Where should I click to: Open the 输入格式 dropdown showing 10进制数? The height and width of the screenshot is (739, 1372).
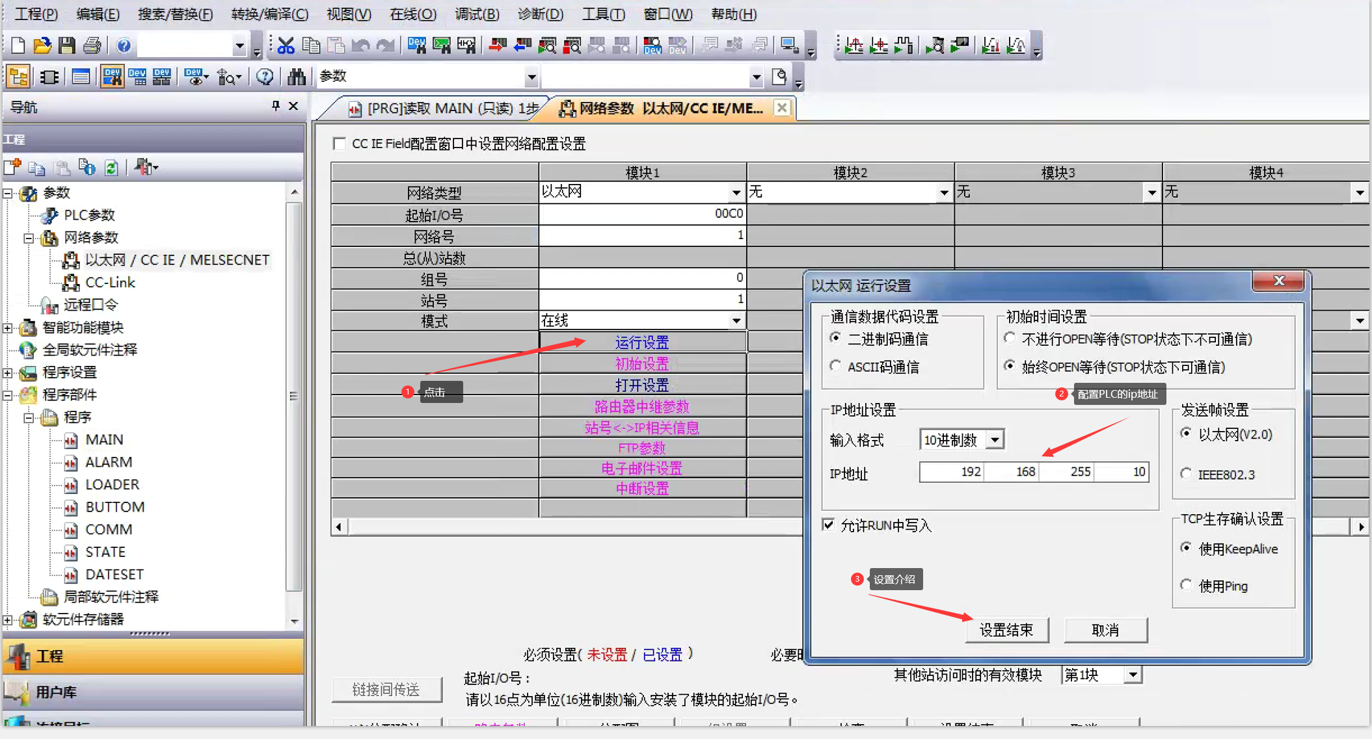coord(995,439)
